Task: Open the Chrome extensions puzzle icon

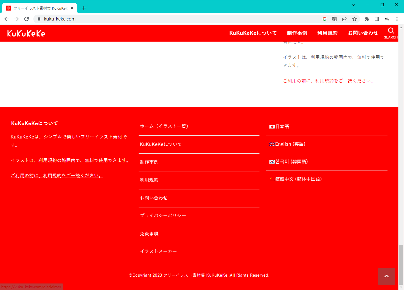Action: pos(367,19)
